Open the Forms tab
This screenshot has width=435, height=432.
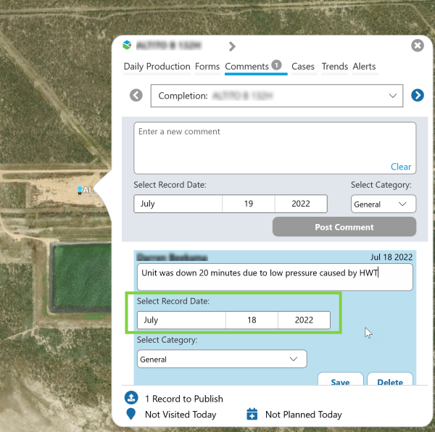point(207,67)
